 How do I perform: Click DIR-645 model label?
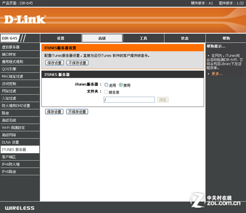pyautogui.click(x=9, y=38)
